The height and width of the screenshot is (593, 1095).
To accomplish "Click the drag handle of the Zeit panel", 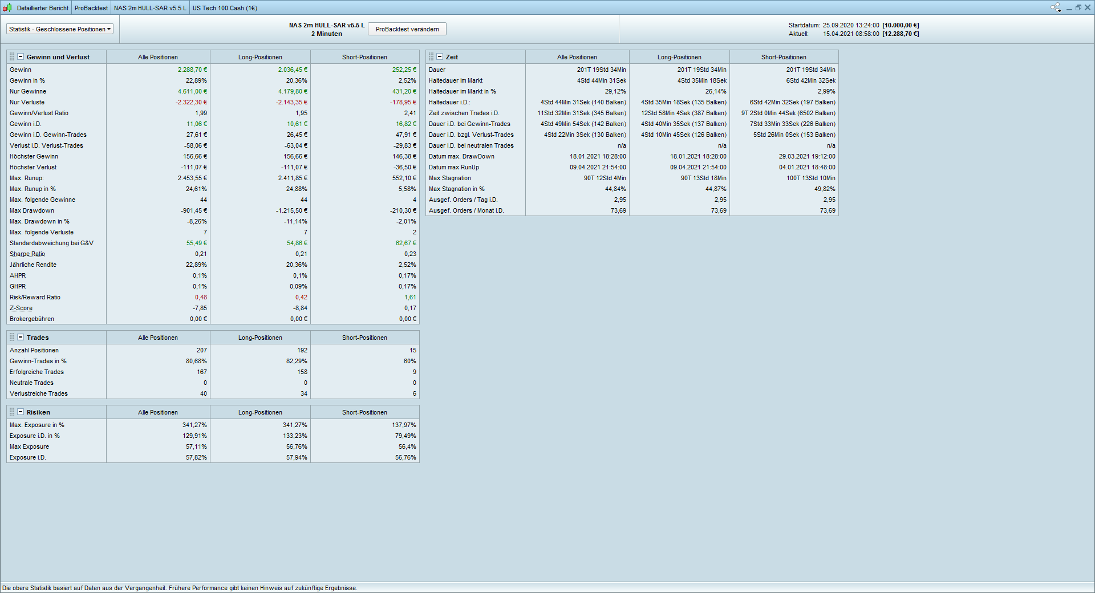I will tap(431, 57).
